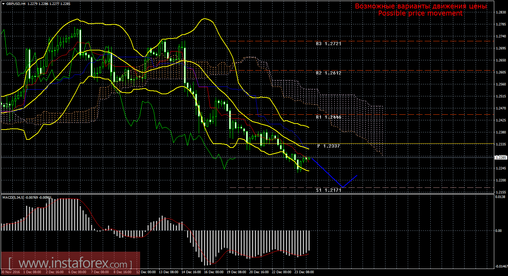The image size is (508, 276).
Task: Select the R2 1.2612 resistance label
Action: click(328, 73)
